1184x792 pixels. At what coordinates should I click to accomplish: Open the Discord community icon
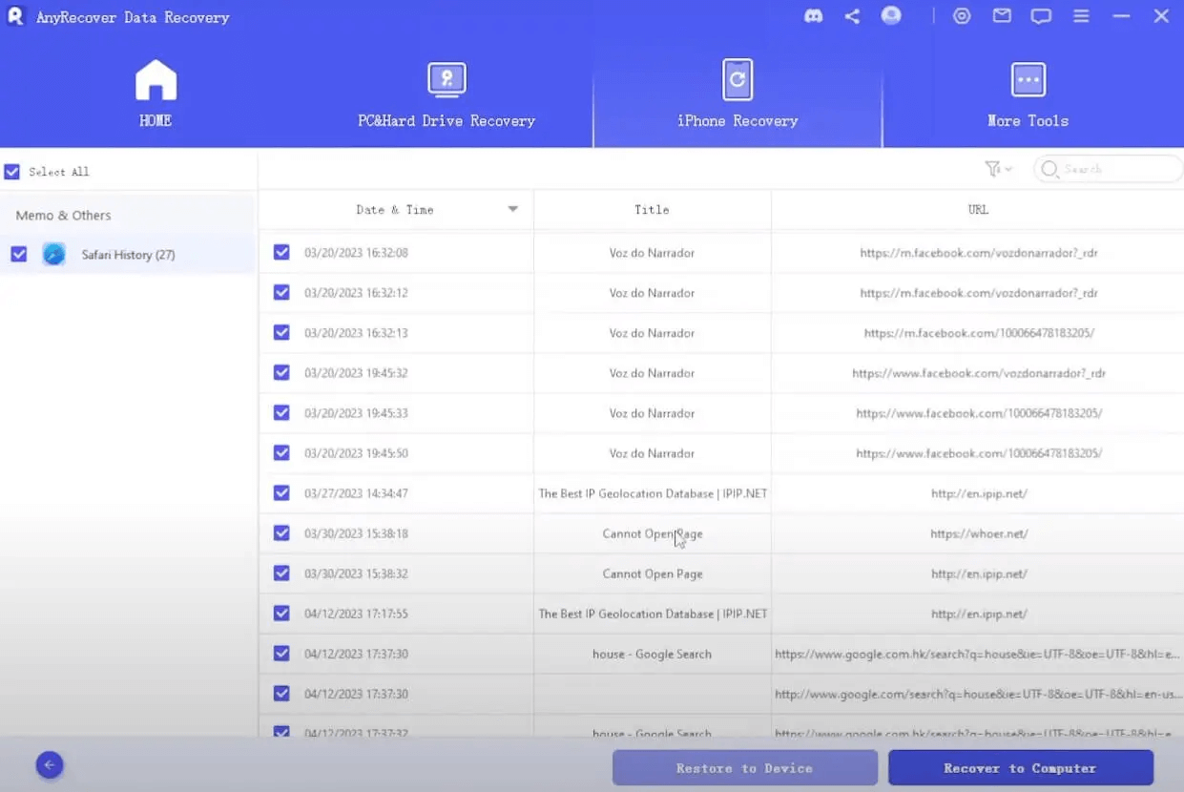[x=812, y=16]
